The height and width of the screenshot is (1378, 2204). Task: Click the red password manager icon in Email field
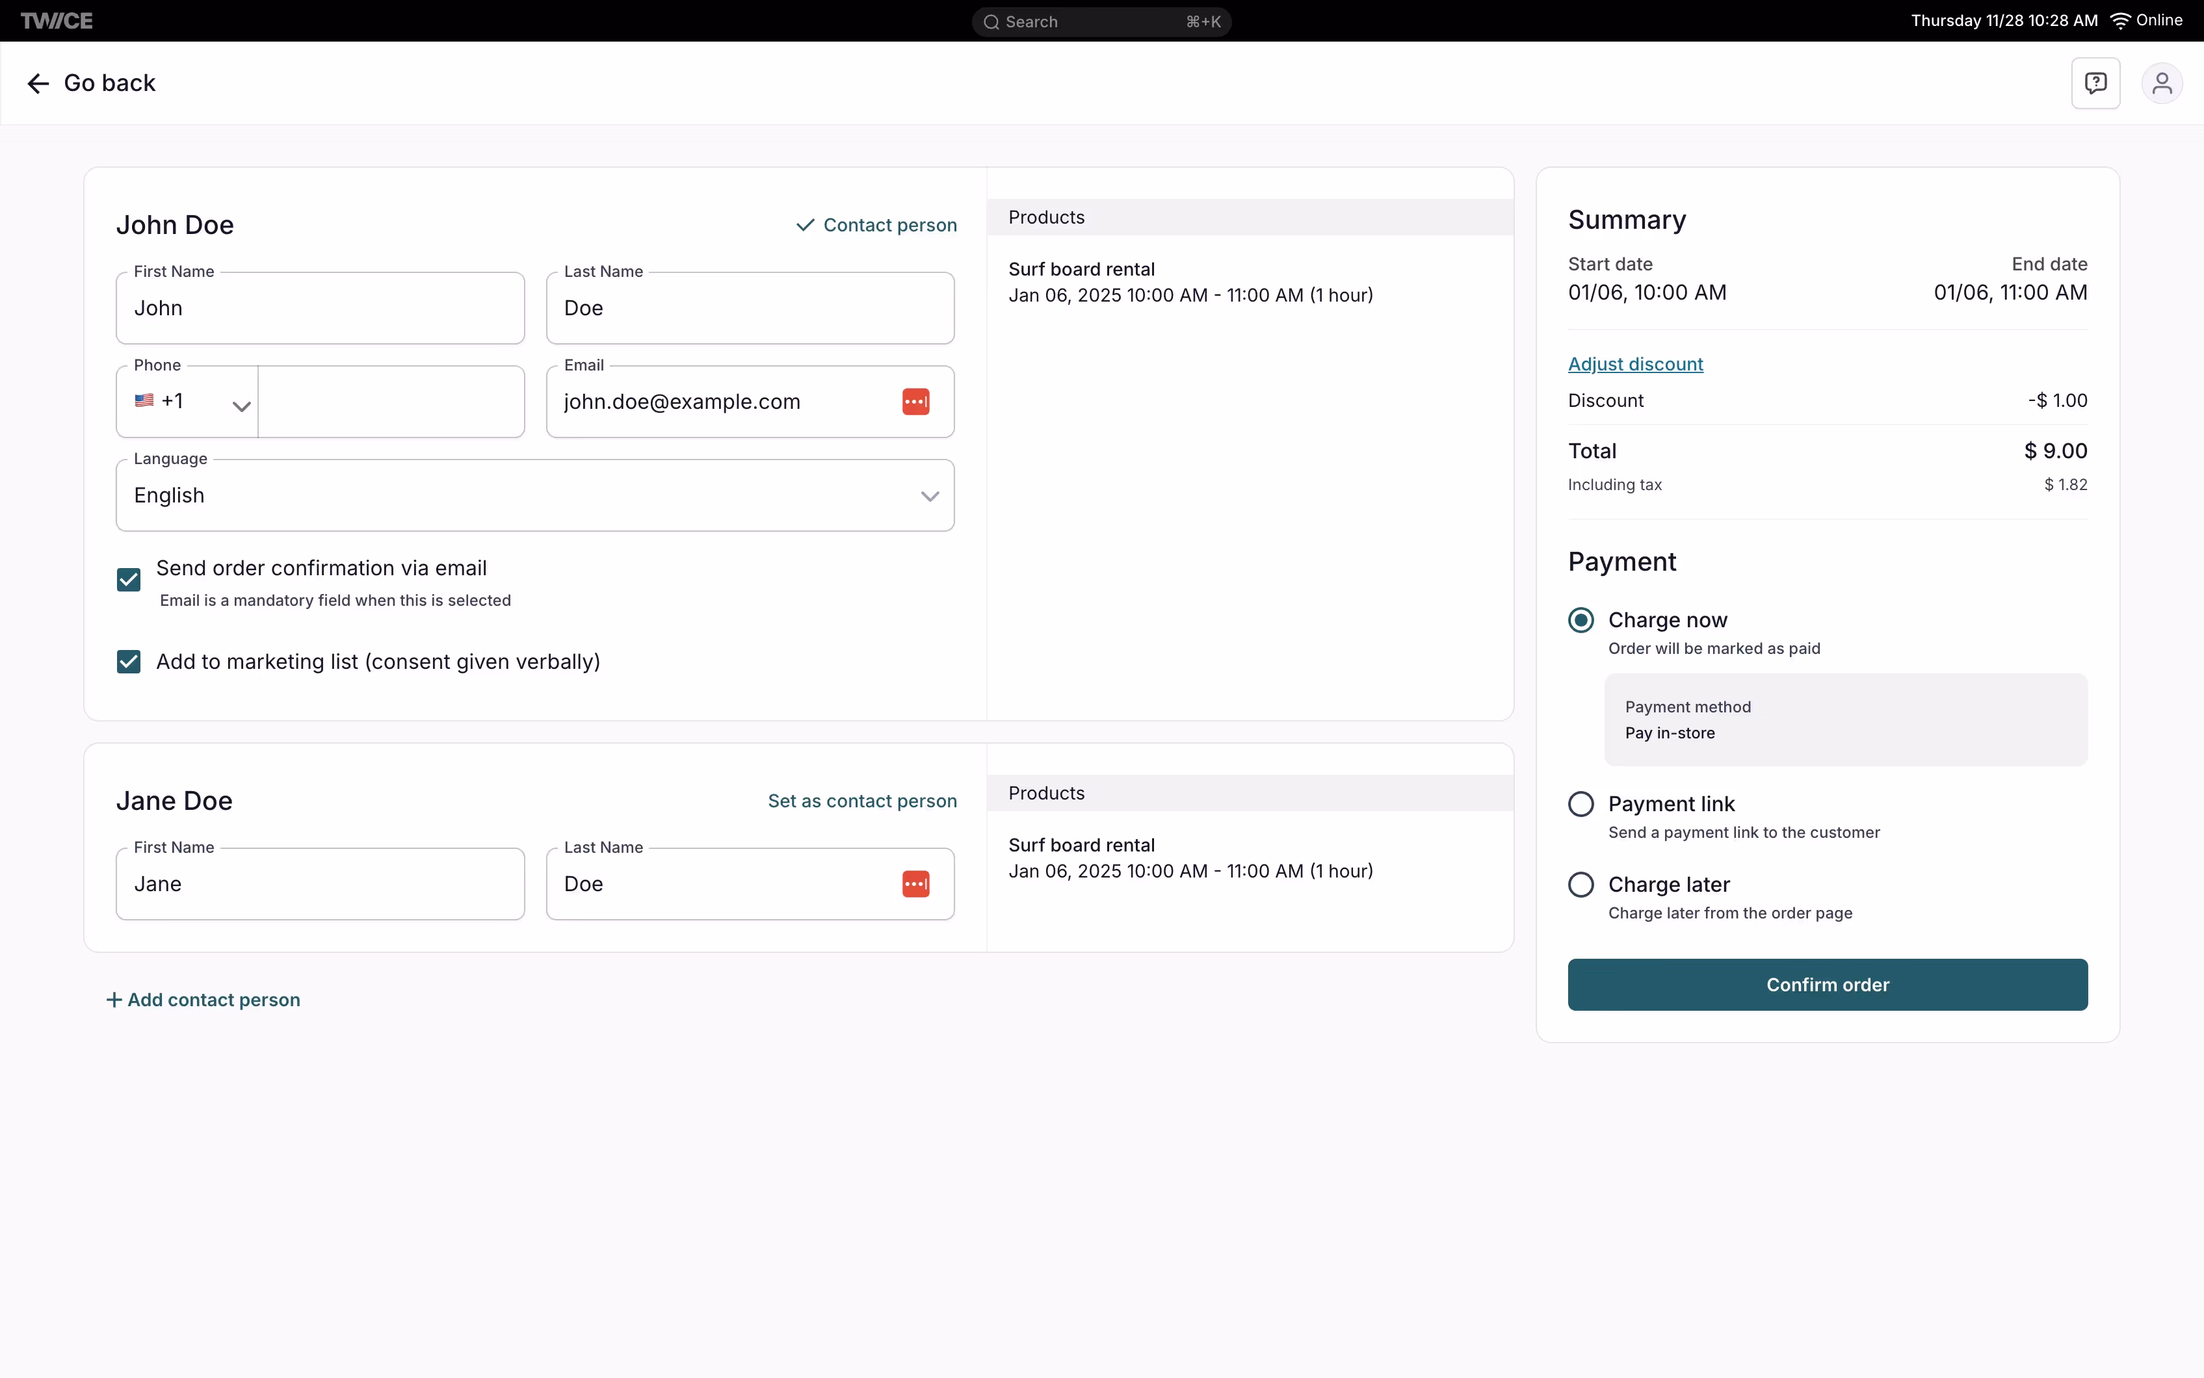pos(915,402)
